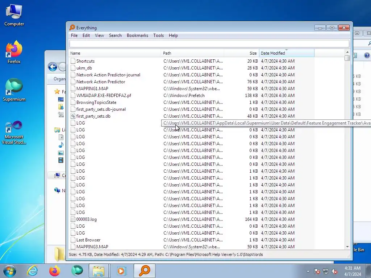The height and width of the screenshot is (278, 371).
Task: Click the C:\Windows\Prefetch path cell
Action: point(184,96)
